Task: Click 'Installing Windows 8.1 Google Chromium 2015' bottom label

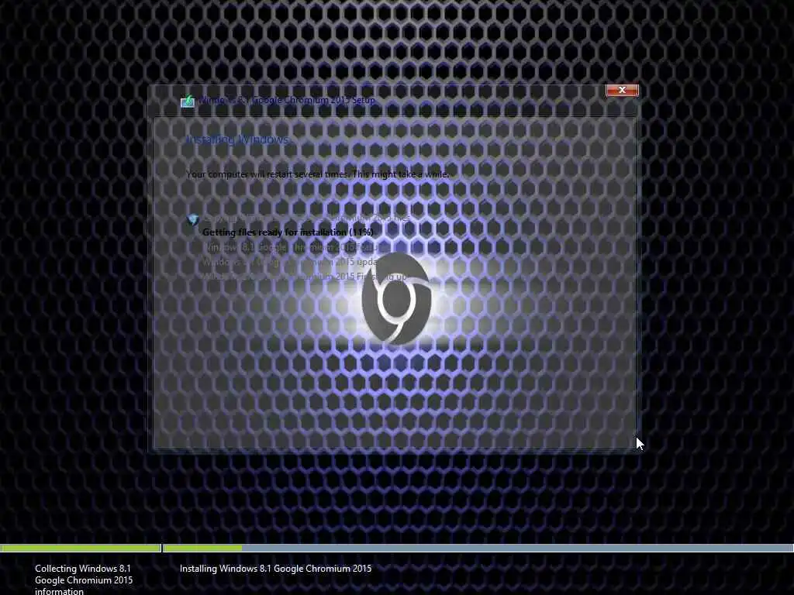Action: 275,569
